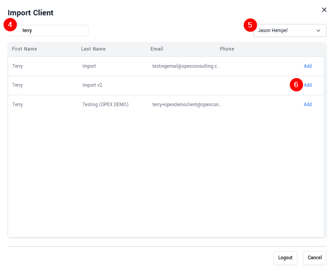Image resolution: width=335 pixels, height=271 pixels.
Task: Click the Email column header
Action: pos(157,49)
